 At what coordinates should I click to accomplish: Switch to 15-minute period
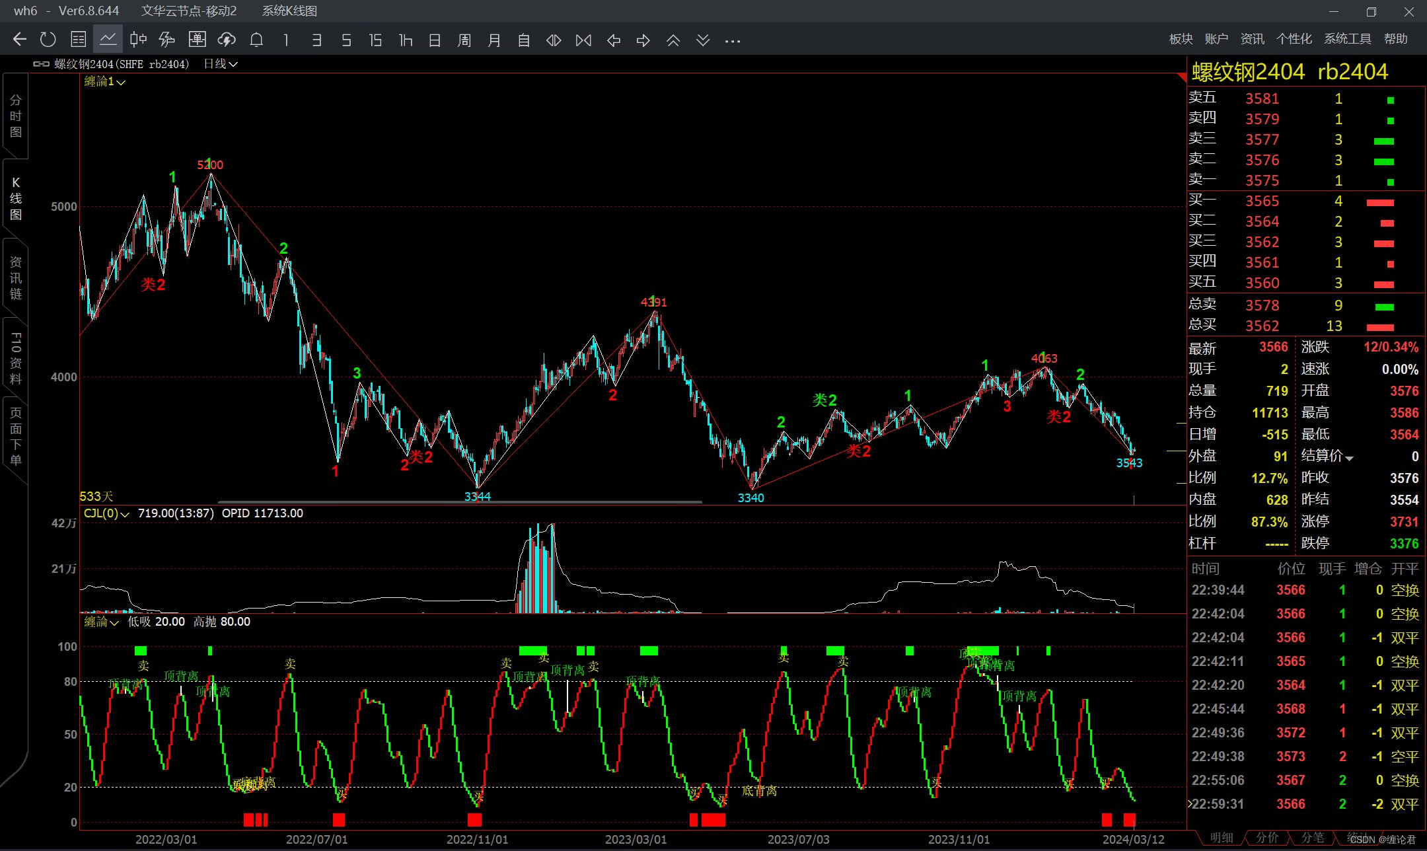click(x=375, y=40)
